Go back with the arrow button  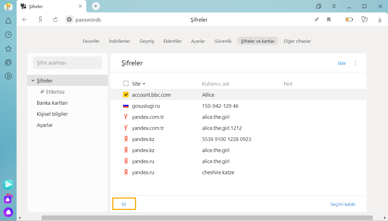(x=25, y=20)
